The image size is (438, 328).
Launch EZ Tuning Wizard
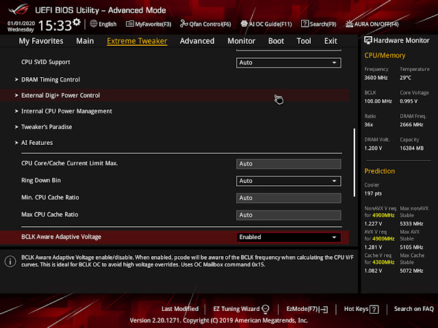tap(241, 309)
